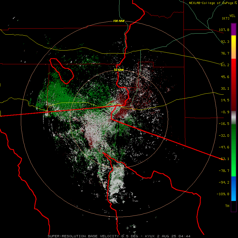
Task: Click the 30.1 velocity scale value
Action: (x=225, y=89)
